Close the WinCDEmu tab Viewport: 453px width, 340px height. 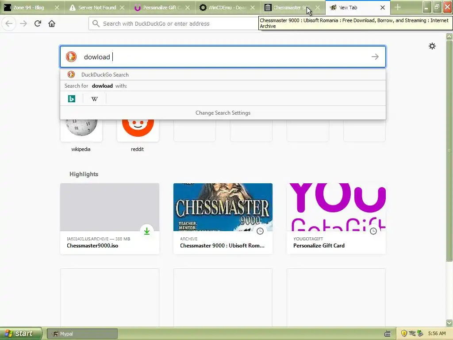pyautogui.click(x=253, y=8)
